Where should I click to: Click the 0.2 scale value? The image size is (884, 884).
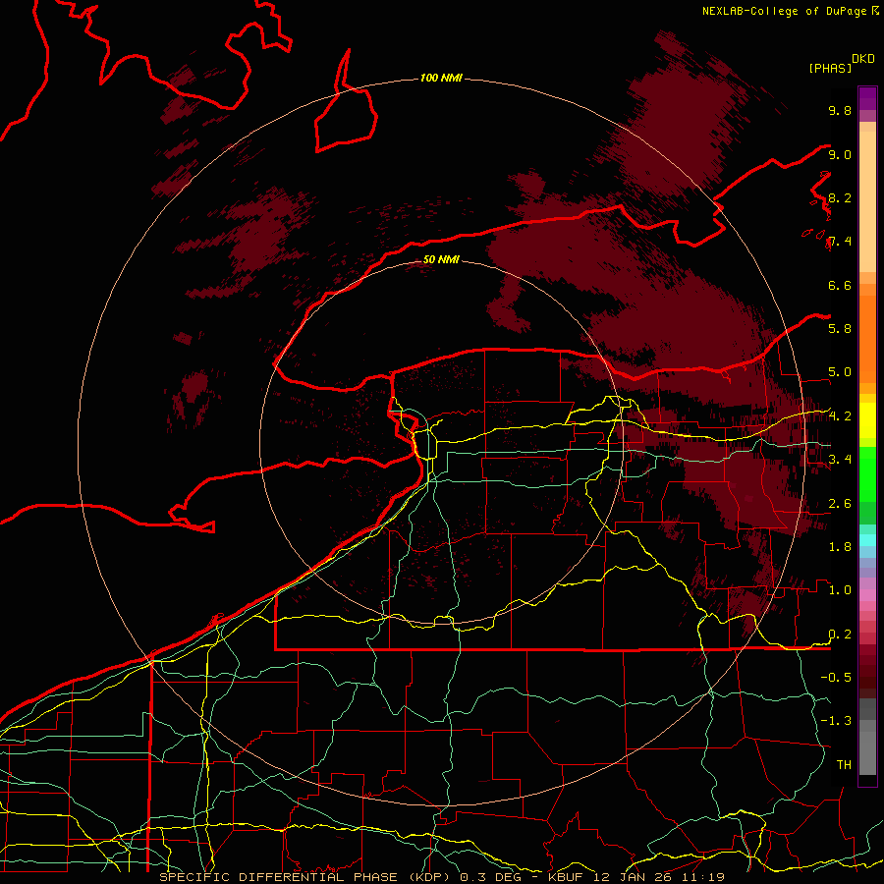pyautogui.click(x=840, y=635)
